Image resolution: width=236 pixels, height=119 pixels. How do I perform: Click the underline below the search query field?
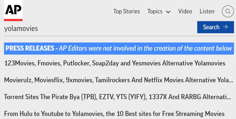click(x=119, y=36)
